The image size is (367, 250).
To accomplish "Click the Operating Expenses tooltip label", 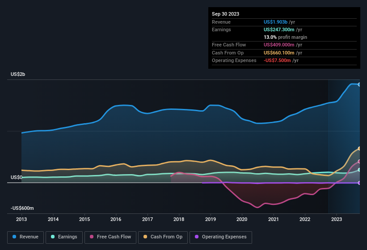I will point(234,61).
